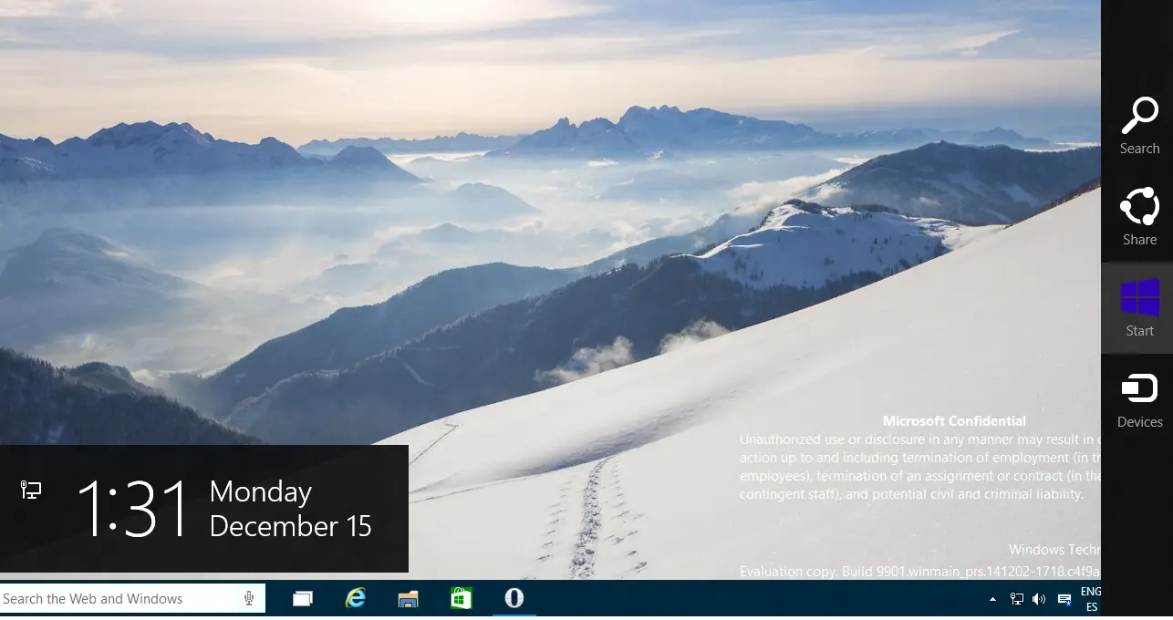Launch Internet Explorer from the taskbar
This screenshot has height=620, width=1173.
click(x=356, y=598)
